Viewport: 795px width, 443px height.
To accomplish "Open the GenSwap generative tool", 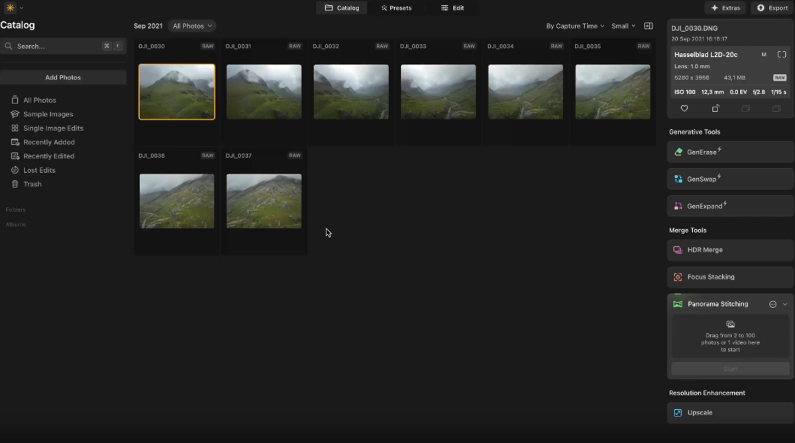I will pos(729,179).
